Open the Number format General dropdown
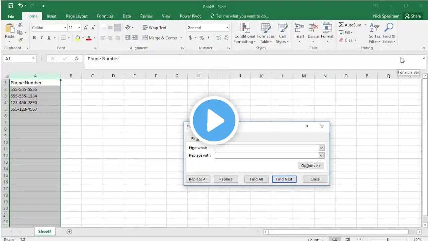The image size is (428, 241). (x=227, y=28)
